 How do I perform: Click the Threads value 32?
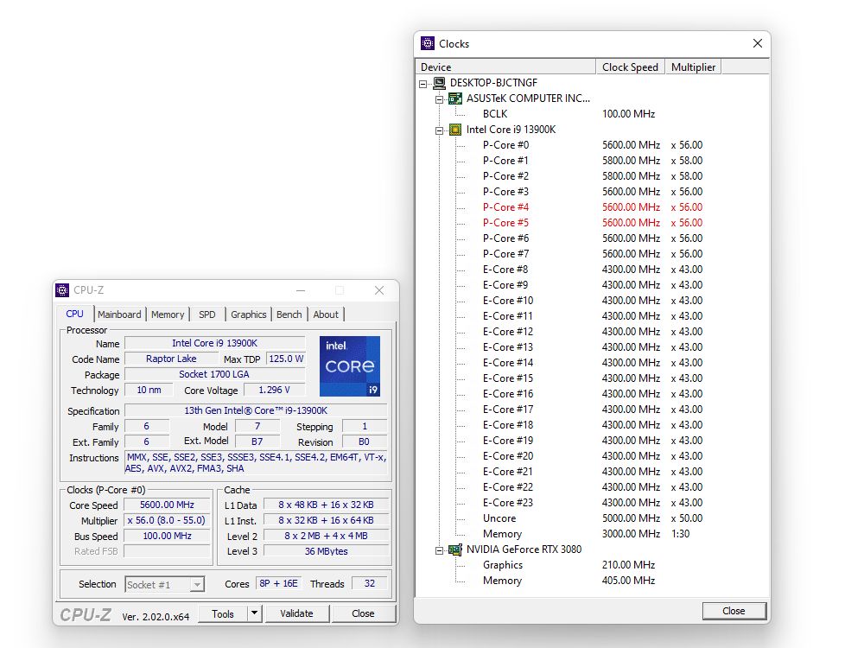coord(370,583)
